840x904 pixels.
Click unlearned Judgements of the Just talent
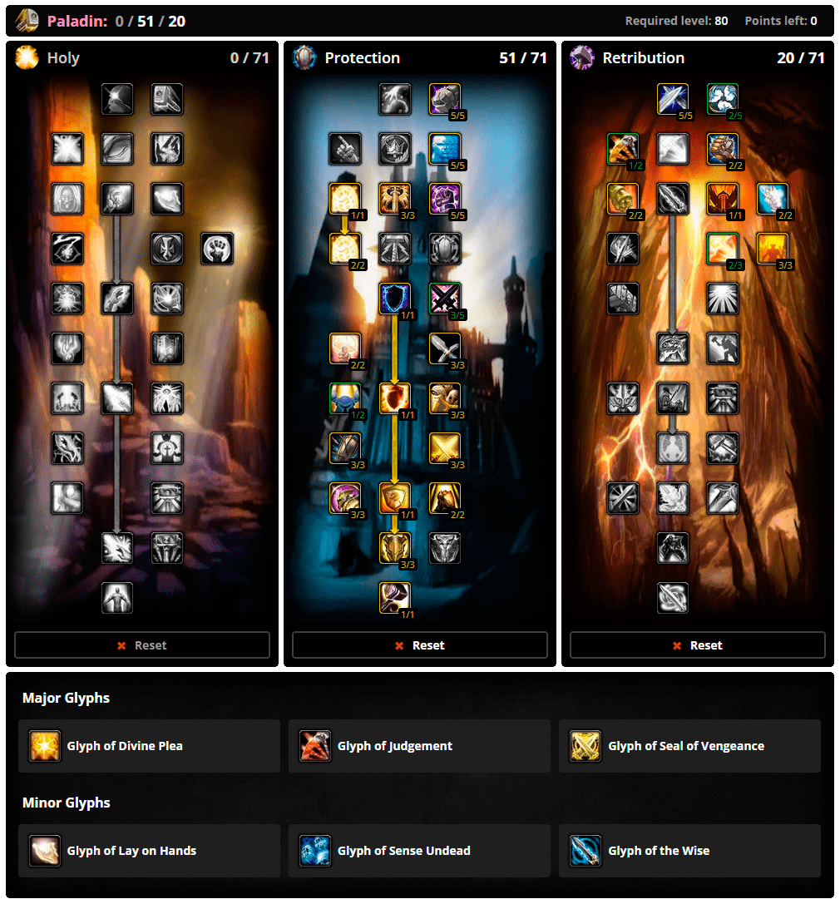(445, 548)
